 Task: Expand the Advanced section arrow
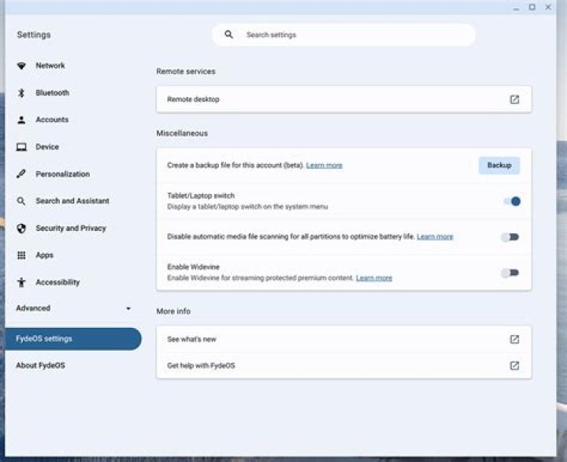pos(128,308)
